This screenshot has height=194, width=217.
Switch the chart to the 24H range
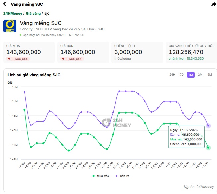(x=172, y=75)
